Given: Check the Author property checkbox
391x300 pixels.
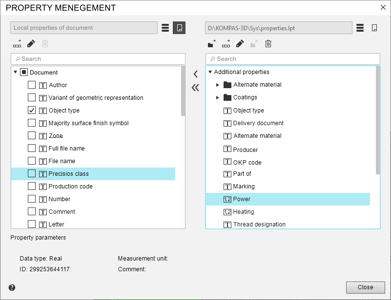Looking at the screenshot, I should (32, 85).
